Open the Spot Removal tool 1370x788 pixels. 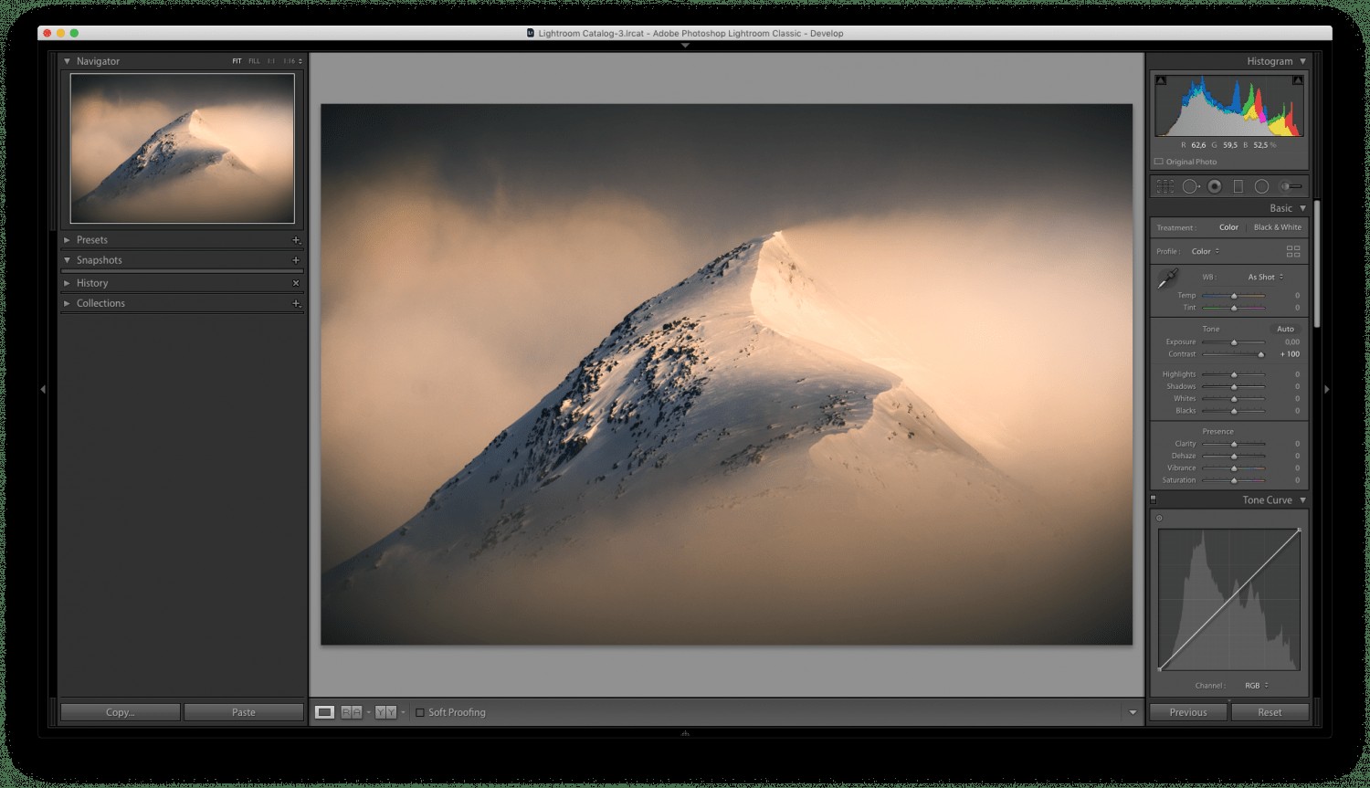pyautogui.click(x=1190, y=185)
